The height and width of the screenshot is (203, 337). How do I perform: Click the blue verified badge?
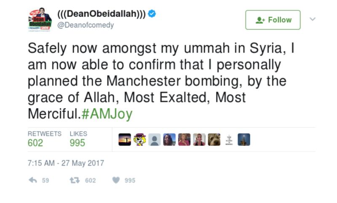[x=152, y=14]
